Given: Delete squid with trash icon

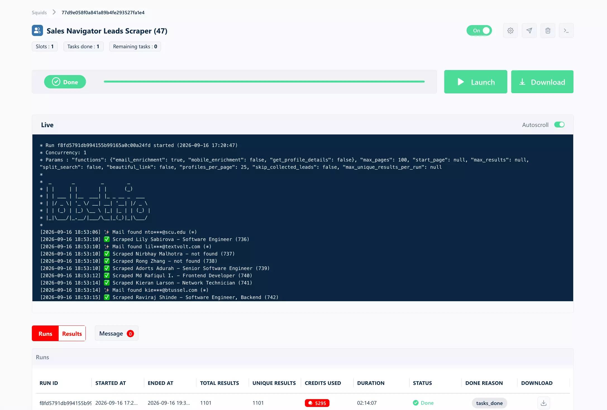Looking at the screenshot, I should point(548,31).
